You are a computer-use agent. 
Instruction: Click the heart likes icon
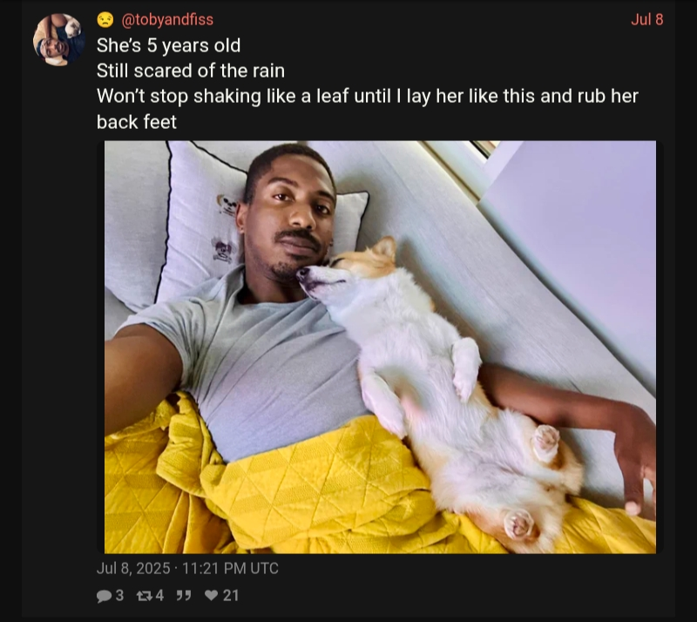point(211,596)
